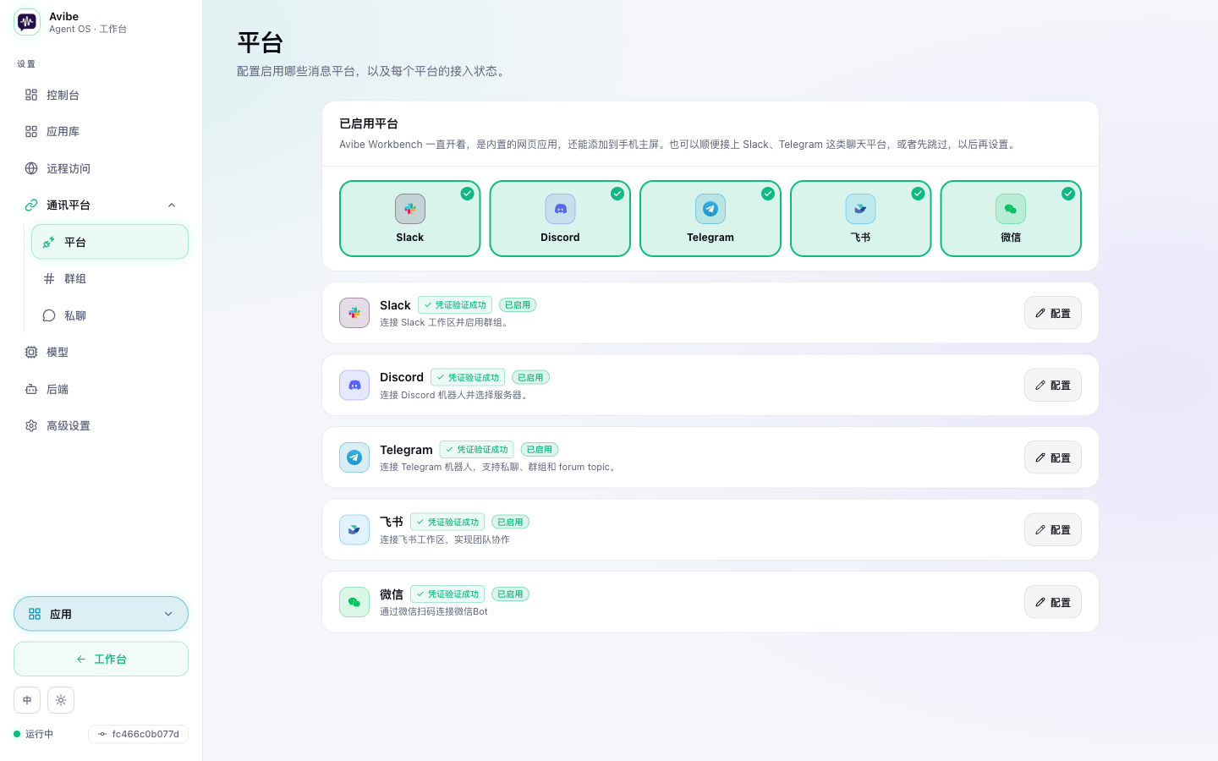
Task: Open the 应用库 grid icon in sidebar
Action: [x=31, y=132]
